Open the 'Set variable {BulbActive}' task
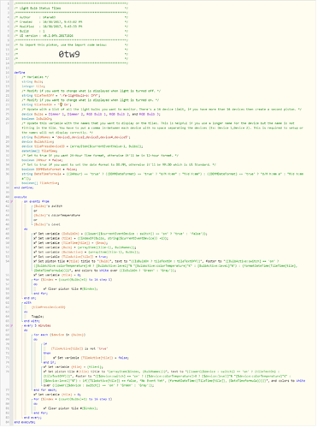The height and width of the screenshot is (428, 318). (x=86, y=253)
